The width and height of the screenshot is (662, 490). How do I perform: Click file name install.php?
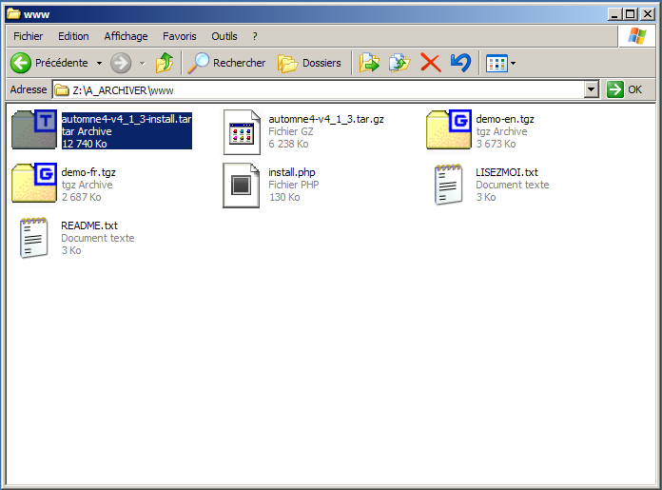click(292, 172)
